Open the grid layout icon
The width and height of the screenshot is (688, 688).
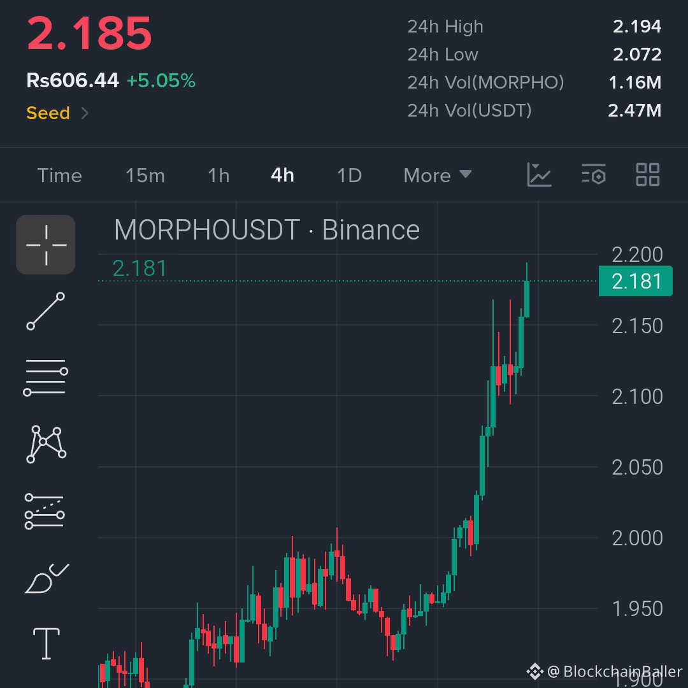[648, 175]
